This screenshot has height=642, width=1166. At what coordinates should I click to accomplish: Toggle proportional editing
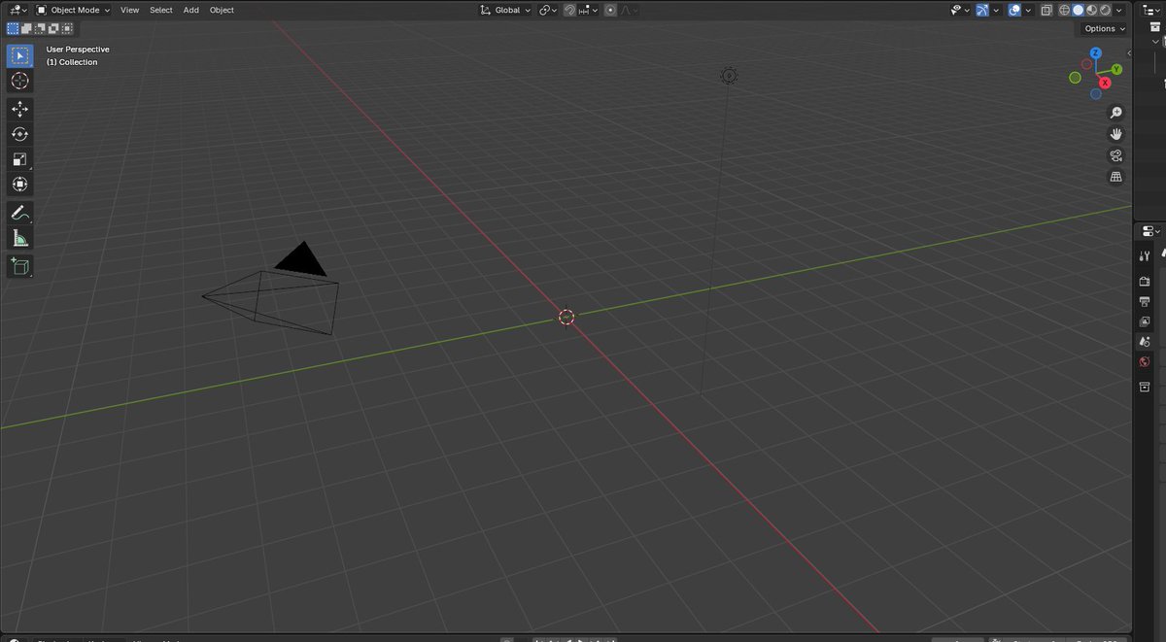click(x=610, y=10)
